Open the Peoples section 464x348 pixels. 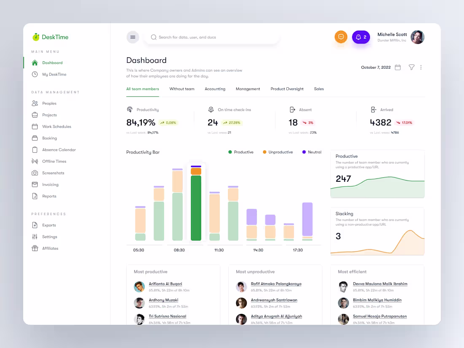pyautogui.click(x=49, y=103)
